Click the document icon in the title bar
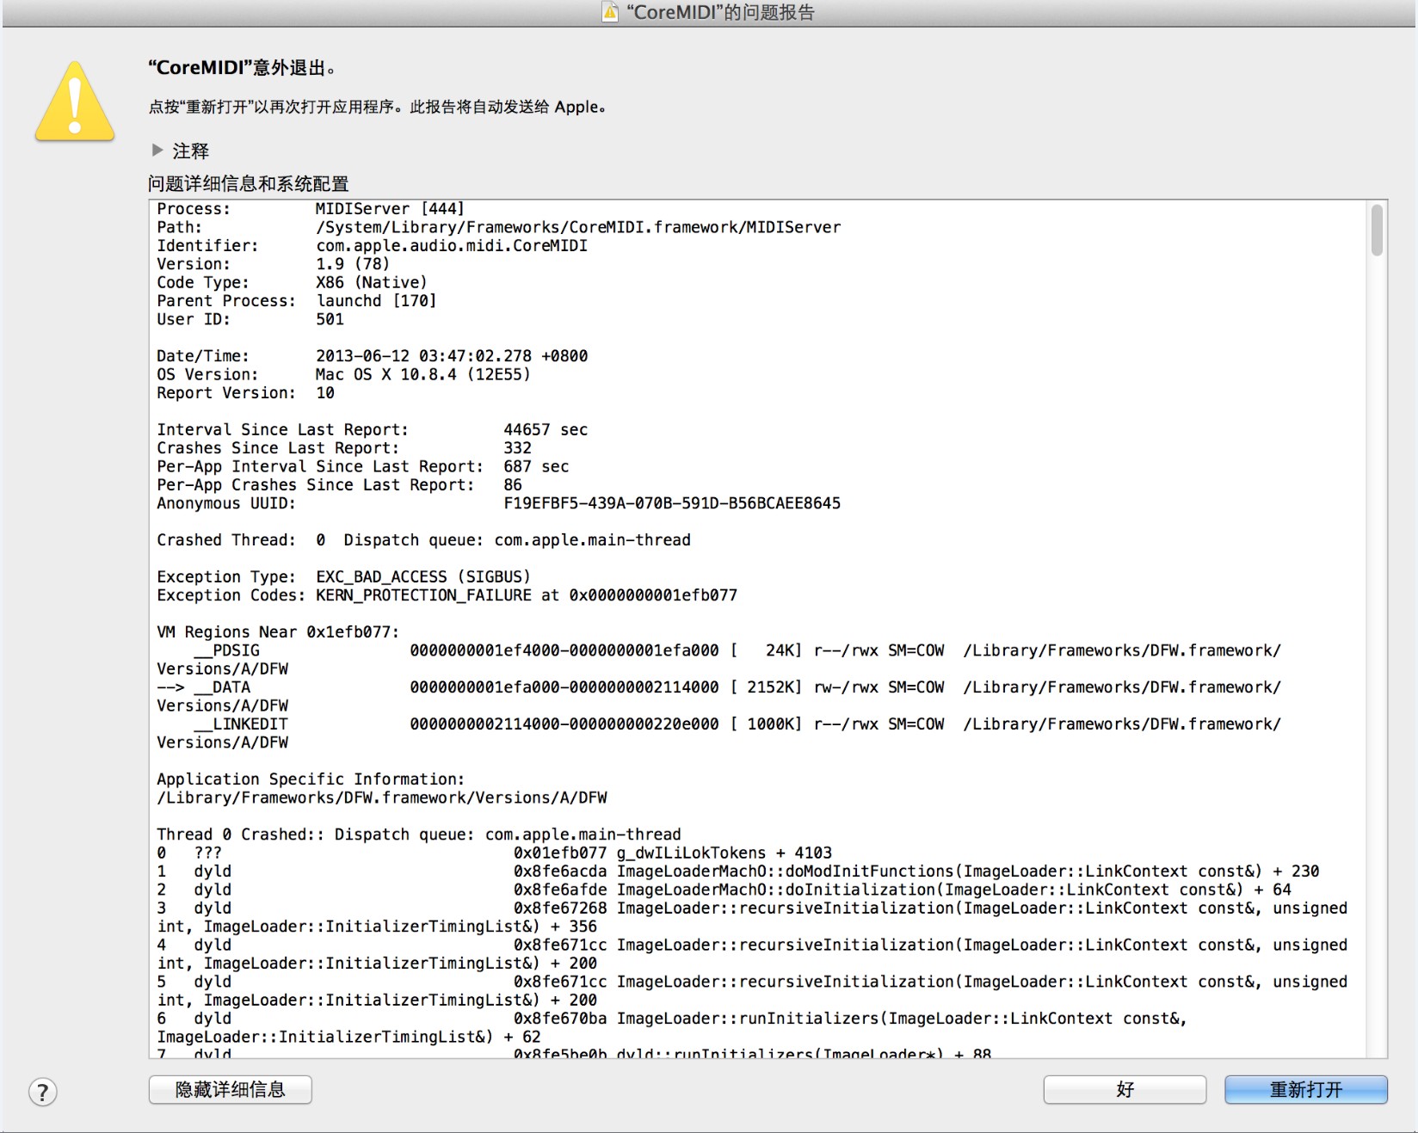The width and height of the screenshot is (1418, 1133). [x=610, y=12]
